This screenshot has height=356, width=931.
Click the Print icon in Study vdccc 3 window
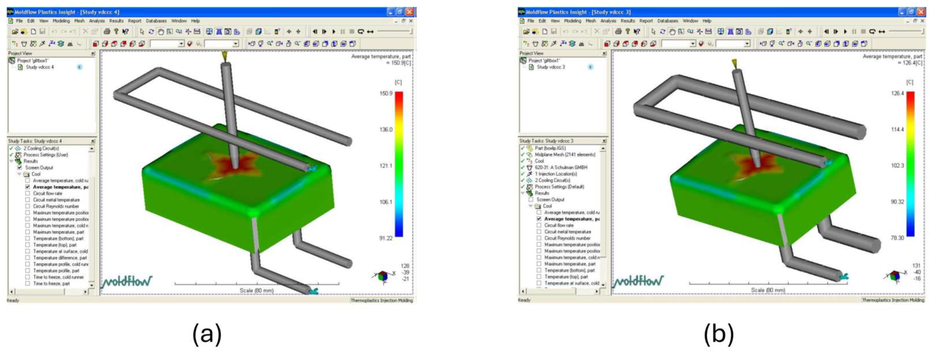[618, 32]
